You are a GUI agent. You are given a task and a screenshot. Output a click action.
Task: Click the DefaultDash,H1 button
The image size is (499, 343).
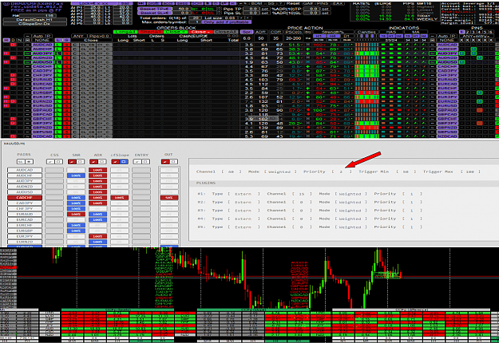(35, 20)
